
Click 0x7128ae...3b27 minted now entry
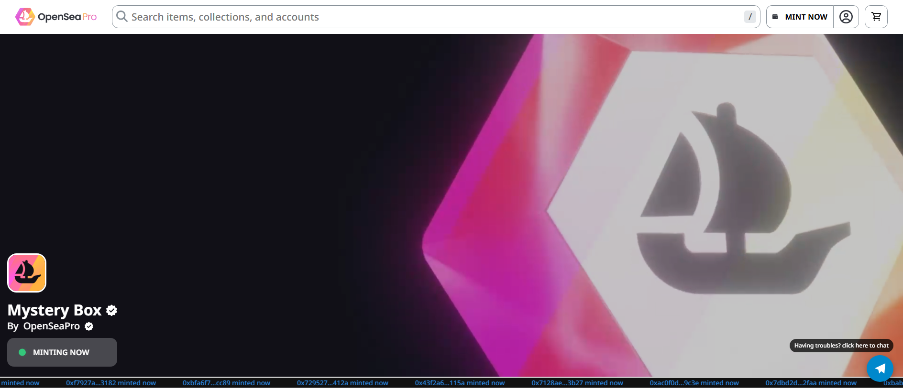tap(577, 383)
